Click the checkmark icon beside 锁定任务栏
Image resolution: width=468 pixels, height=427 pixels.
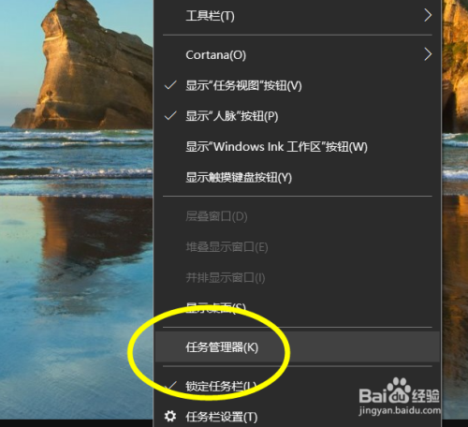(x=170, y=386)
